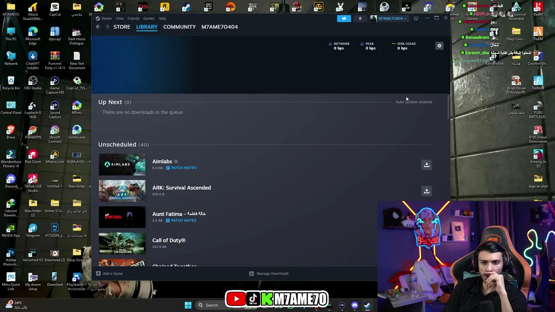Click the Steam icon in the taskbar
555x312 pixels.
click(367, 305)
